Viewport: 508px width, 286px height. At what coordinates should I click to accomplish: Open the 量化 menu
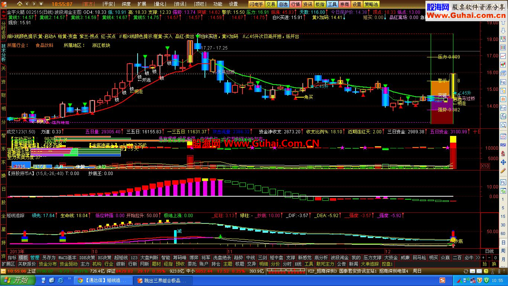(160, 4)
